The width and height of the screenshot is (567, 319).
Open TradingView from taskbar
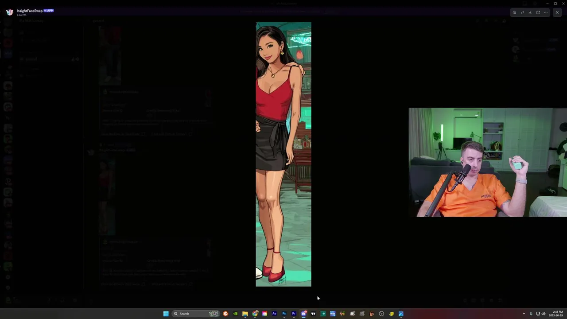[x=313, y=314]
